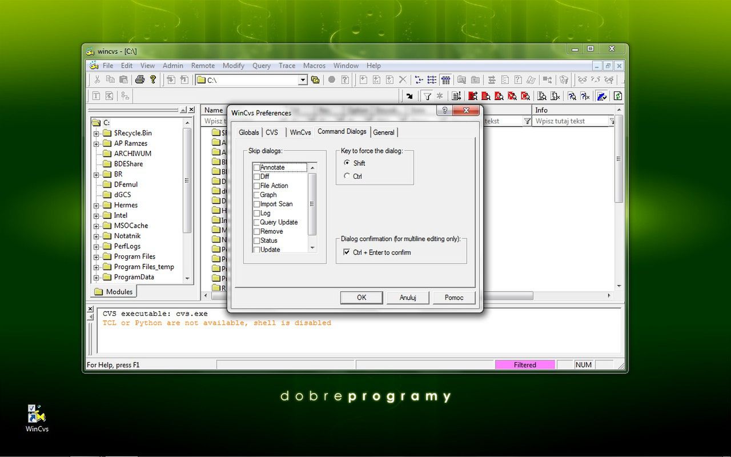Screen dimensions: 731x457
Task: Expand the $Recycle.Bin tree node
Action: 97,134
